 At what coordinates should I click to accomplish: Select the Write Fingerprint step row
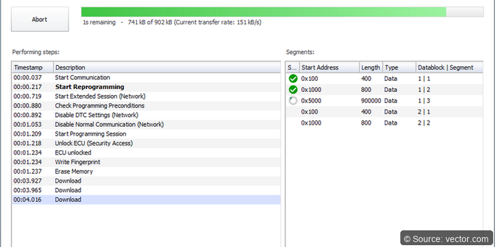pos(78,162)
